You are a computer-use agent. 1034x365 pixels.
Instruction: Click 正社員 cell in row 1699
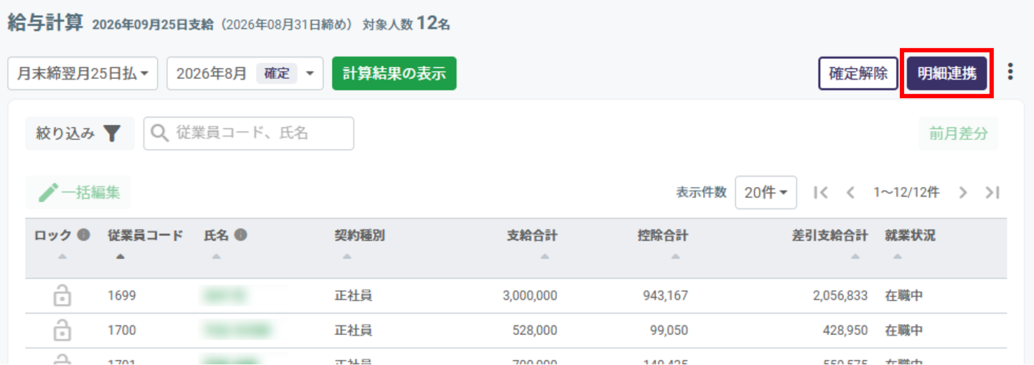[353, 295]
